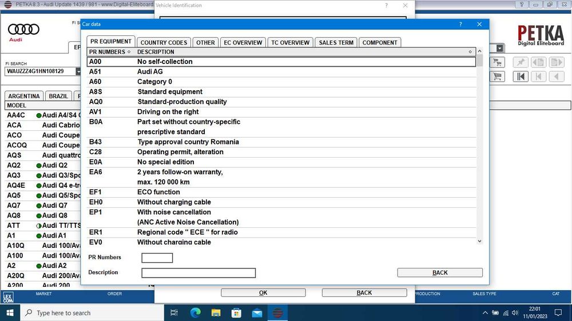572x321 pixels.
Task: Click the single shopping cart icon
Action: pyautogui.click(x=497, y=77)
